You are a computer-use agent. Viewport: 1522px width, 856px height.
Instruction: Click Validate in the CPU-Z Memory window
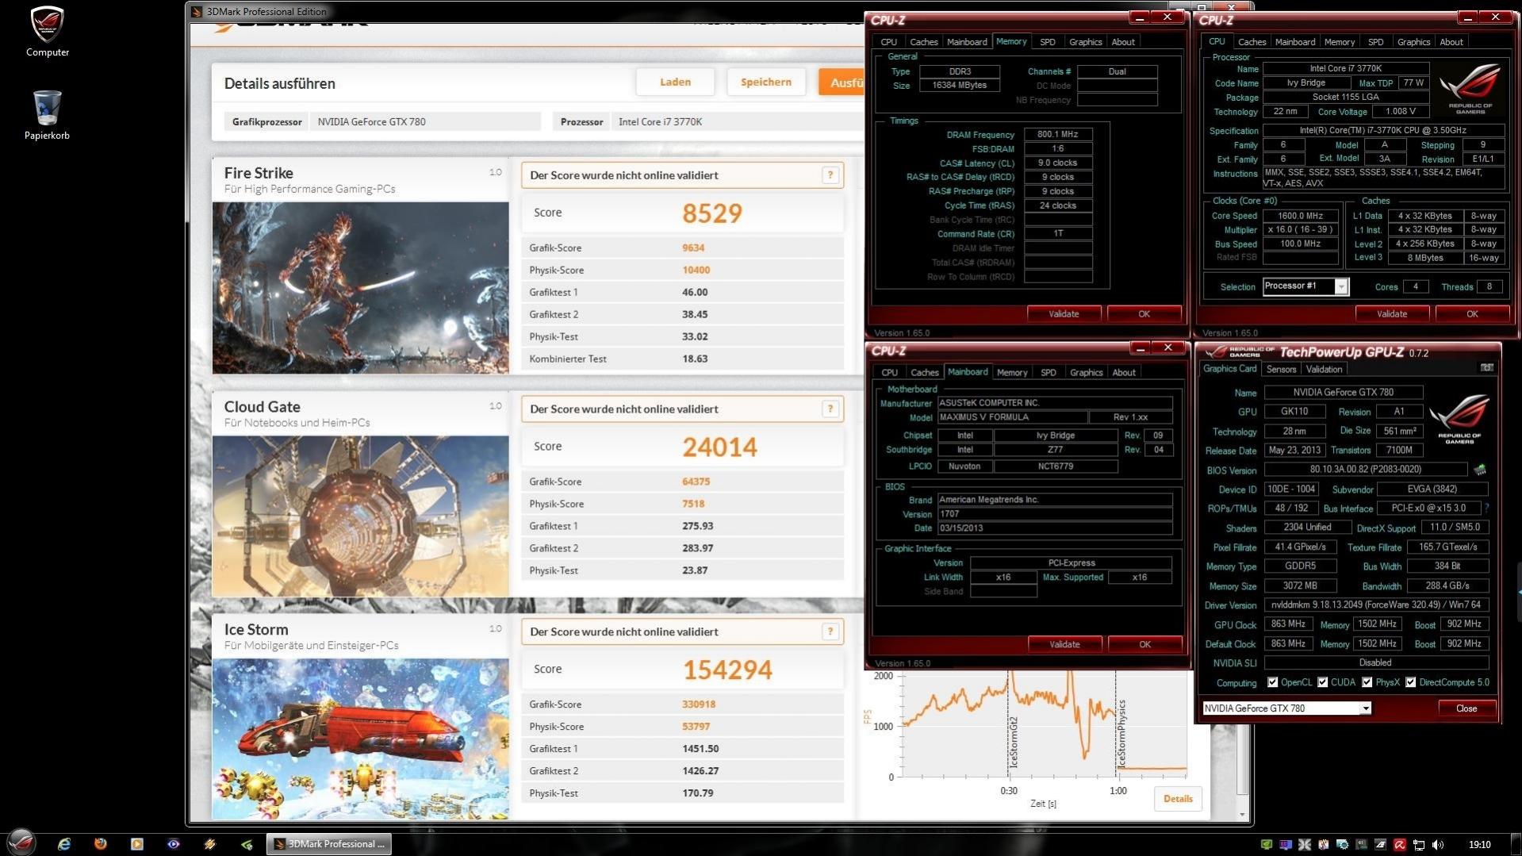[x=1064, y=314]
